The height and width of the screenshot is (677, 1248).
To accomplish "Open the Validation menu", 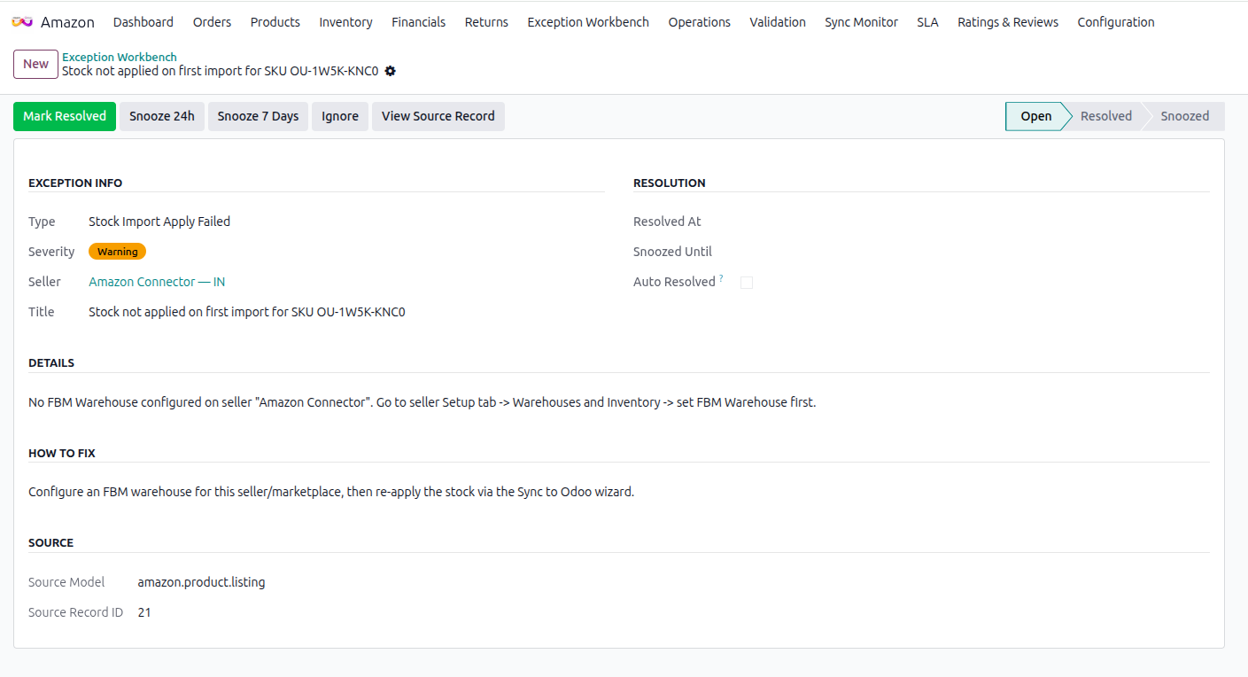I will click(778, 22).
